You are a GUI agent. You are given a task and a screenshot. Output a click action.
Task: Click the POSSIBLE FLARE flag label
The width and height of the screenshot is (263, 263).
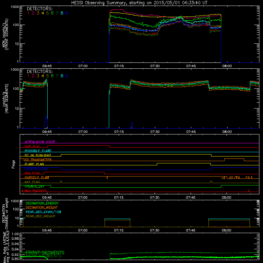(x=38, y=151)
